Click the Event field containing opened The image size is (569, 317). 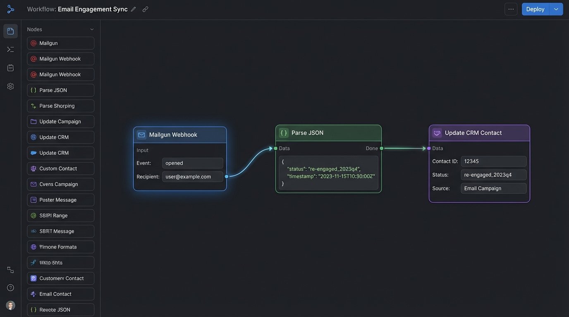point(192,163)
